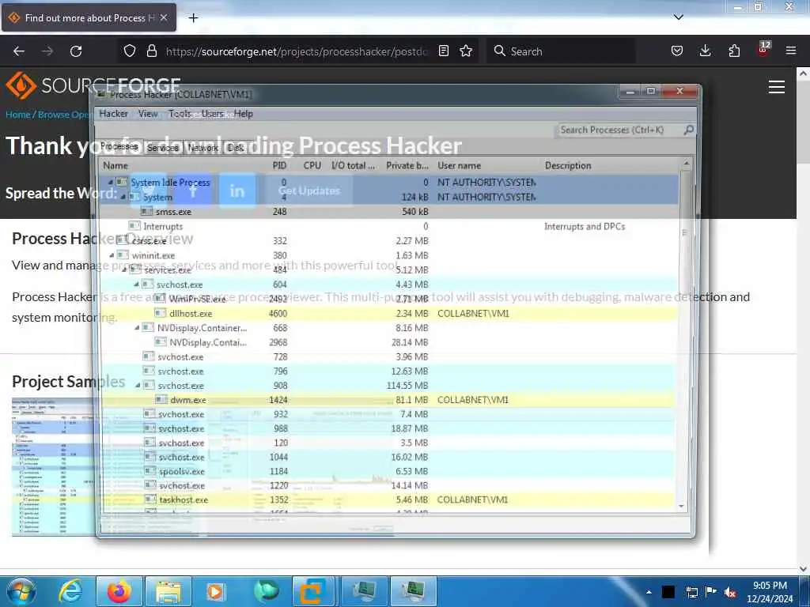Image resolution: width=810 pixels, height=607 pixels.
Task: Show hidden system tray icons
Action: (x=649, y=592)
